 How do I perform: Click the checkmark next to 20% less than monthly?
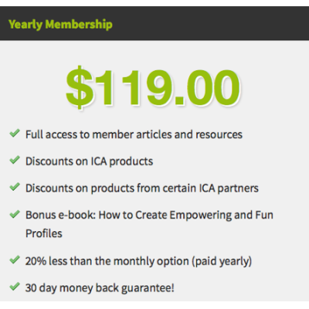click(x=15, y=260)
